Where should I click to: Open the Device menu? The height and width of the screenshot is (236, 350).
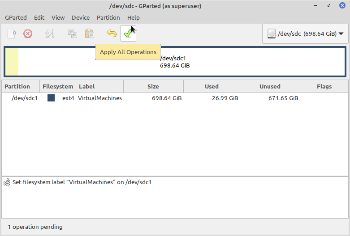pyautogui.click(x=81, y=17)
